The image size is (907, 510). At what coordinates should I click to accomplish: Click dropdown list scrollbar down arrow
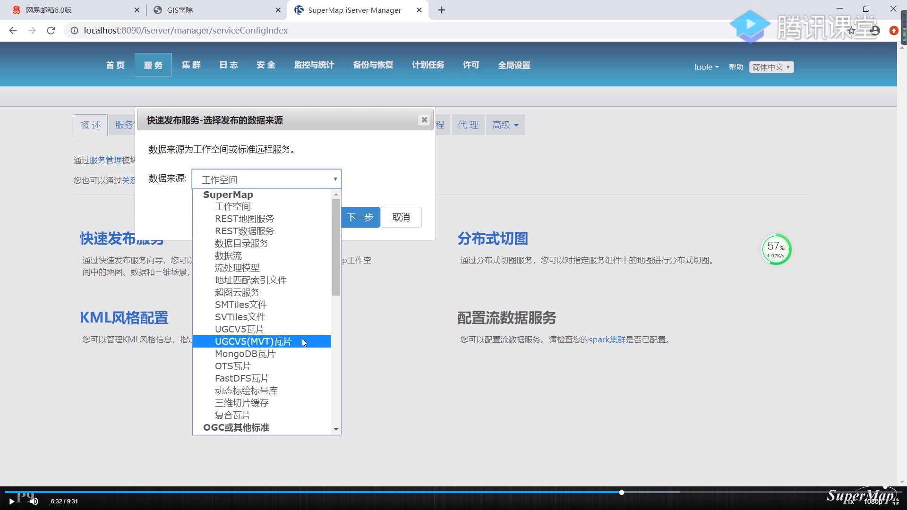[x=336, y=429]
